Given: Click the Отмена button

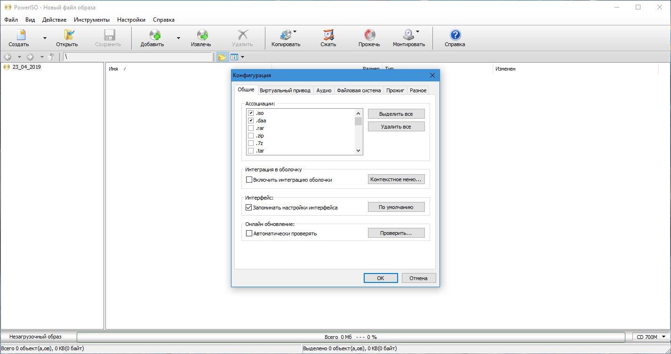Looking at the screenshot, I should tap(418, 278).
